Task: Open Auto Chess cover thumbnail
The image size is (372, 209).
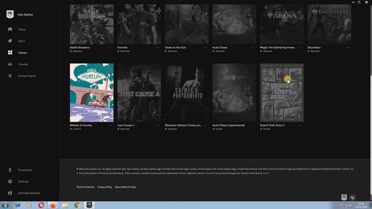Action: [234, 24]
